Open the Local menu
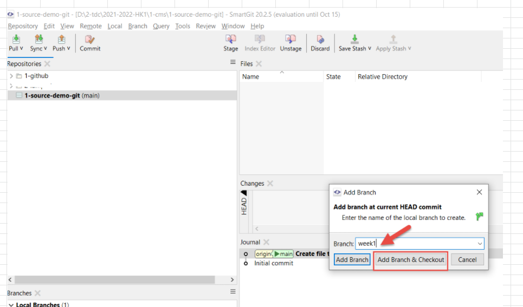 click(x=115, y=26)
